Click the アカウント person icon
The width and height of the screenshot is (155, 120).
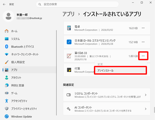(x=7, y=78)
